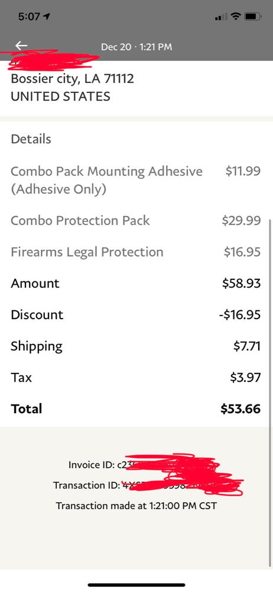Select the Firearms Legal Protection line
This screenshot has width=273, height=592.
[x=135, y=252]
